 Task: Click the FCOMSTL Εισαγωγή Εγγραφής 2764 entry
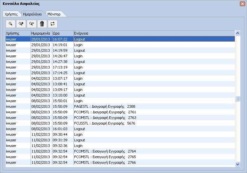point(120,151)
